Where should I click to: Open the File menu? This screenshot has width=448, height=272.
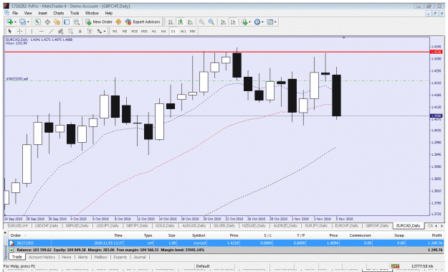point(15,13)
